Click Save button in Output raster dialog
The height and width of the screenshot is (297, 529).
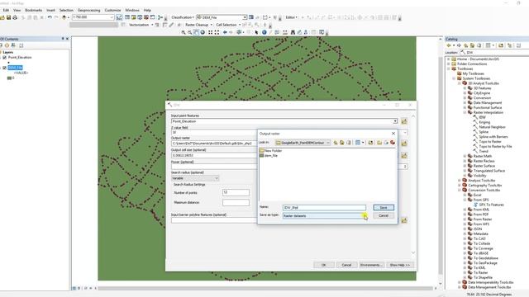tap(384, 208)
